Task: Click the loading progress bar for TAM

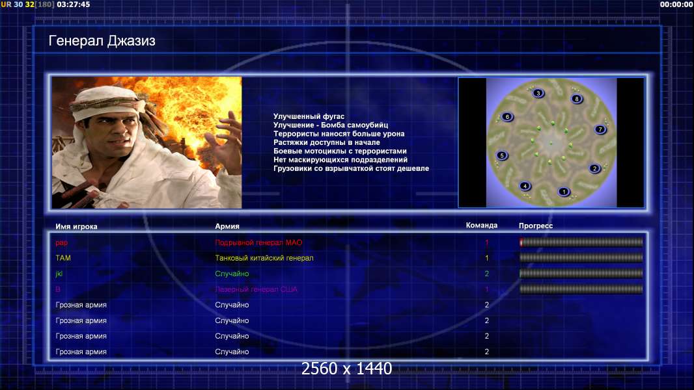Action: click(581, 257)
